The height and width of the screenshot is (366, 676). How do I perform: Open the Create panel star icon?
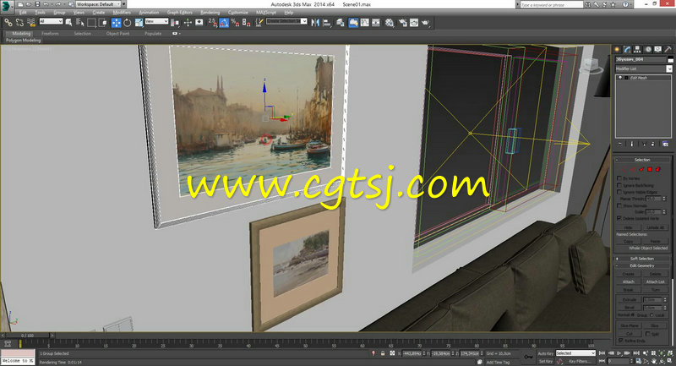tap(617, 50)
